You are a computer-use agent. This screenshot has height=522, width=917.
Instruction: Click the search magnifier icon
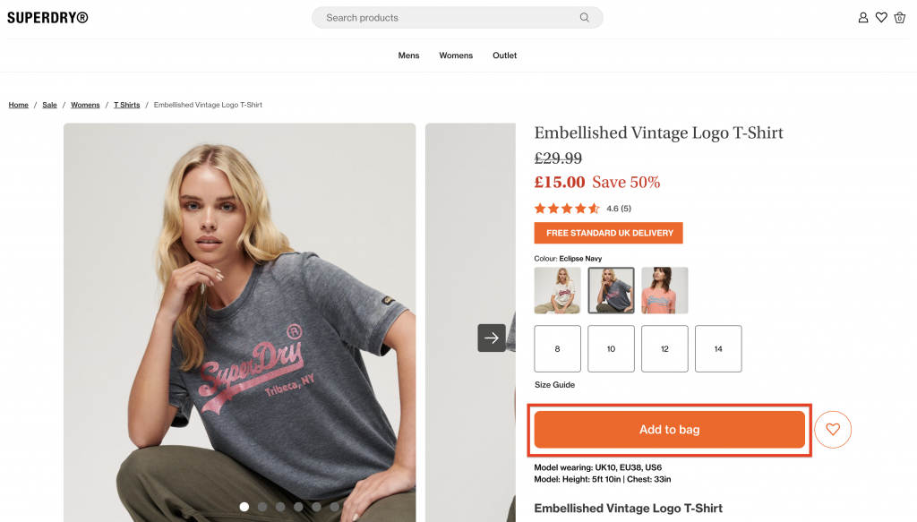[585, 18]
